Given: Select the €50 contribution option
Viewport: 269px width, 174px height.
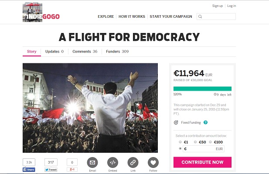Looking at the screenshot, I should click(x=195, y=142).
